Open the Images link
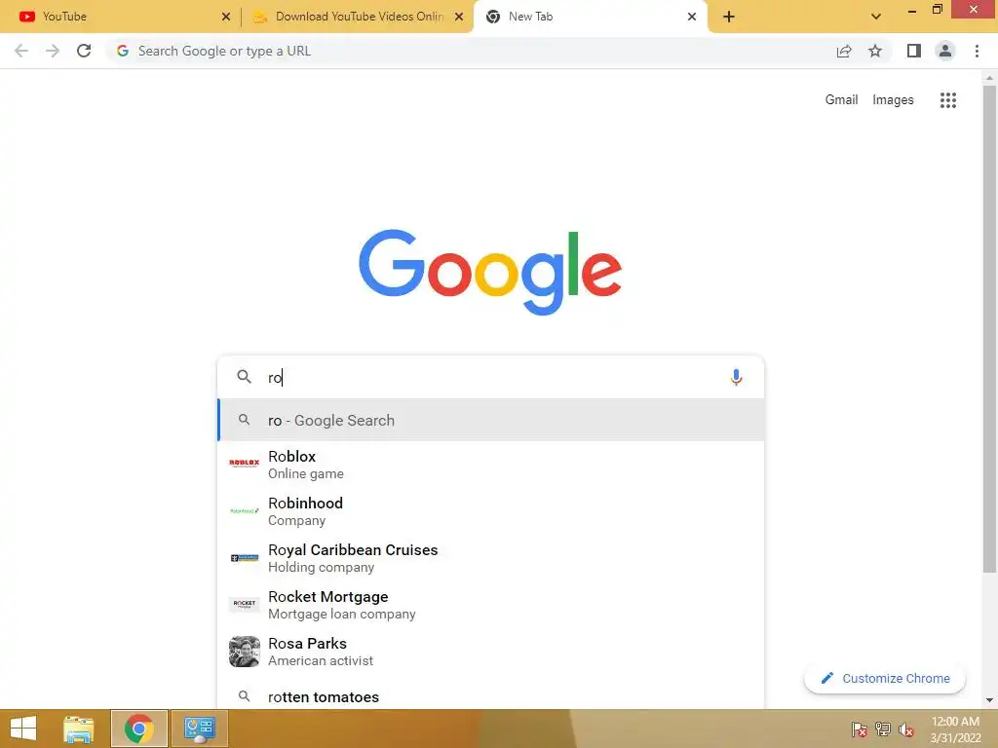This screenshot has width=998, height=748. click(893, 100)
